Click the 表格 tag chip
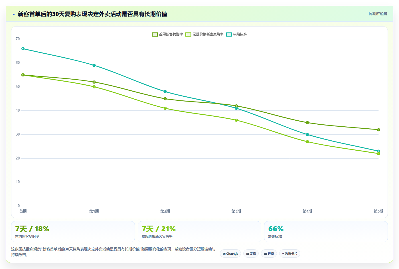This screenshot has height=269, width=399. click(x=251, y=254)
